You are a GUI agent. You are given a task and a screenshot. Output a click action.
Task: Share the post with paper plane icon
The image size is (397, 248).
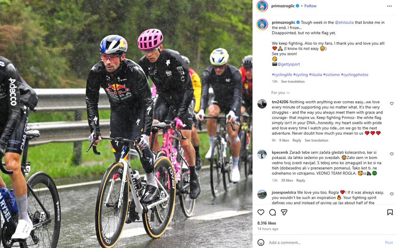tap(284, 212)
